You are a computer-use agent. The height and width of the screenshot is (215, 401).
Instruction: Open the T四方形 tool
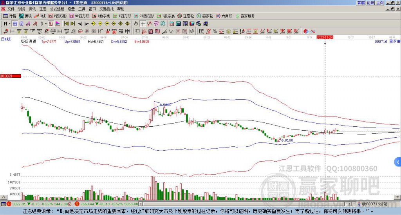pos(122,16)
